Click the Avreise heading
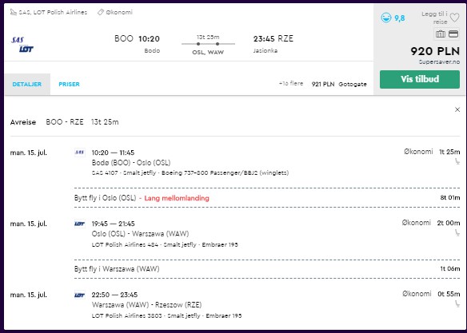The width and height of the screenshot is (467, 333). click(23, 122)
